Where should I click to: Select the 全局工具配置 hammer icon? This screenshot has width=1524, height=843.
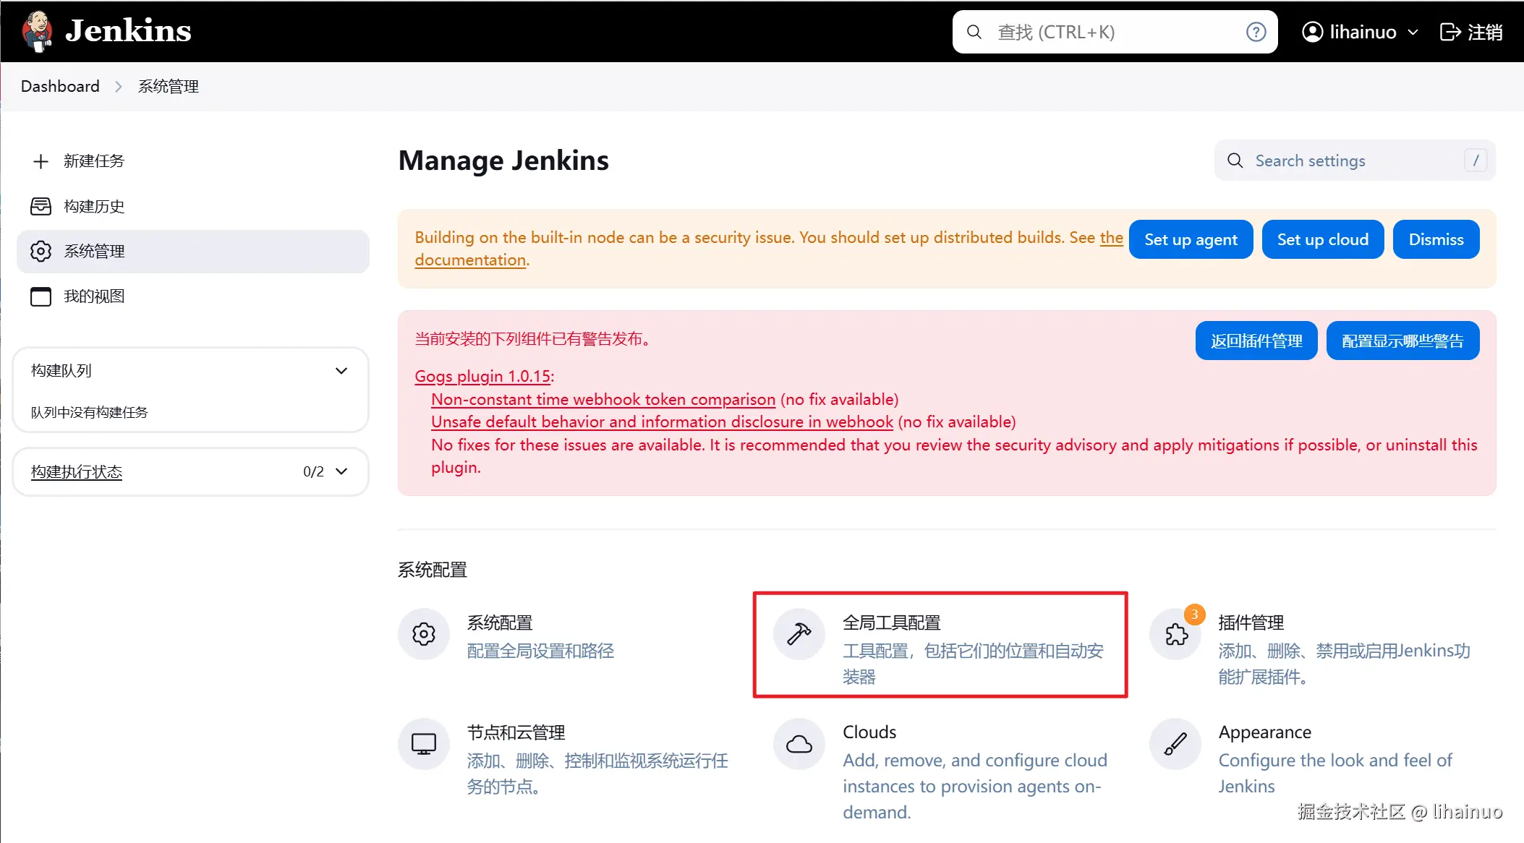tap(798, 634)
